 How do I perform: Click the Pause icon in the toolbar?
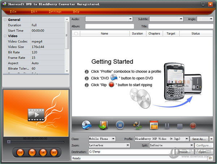point(167,126)
